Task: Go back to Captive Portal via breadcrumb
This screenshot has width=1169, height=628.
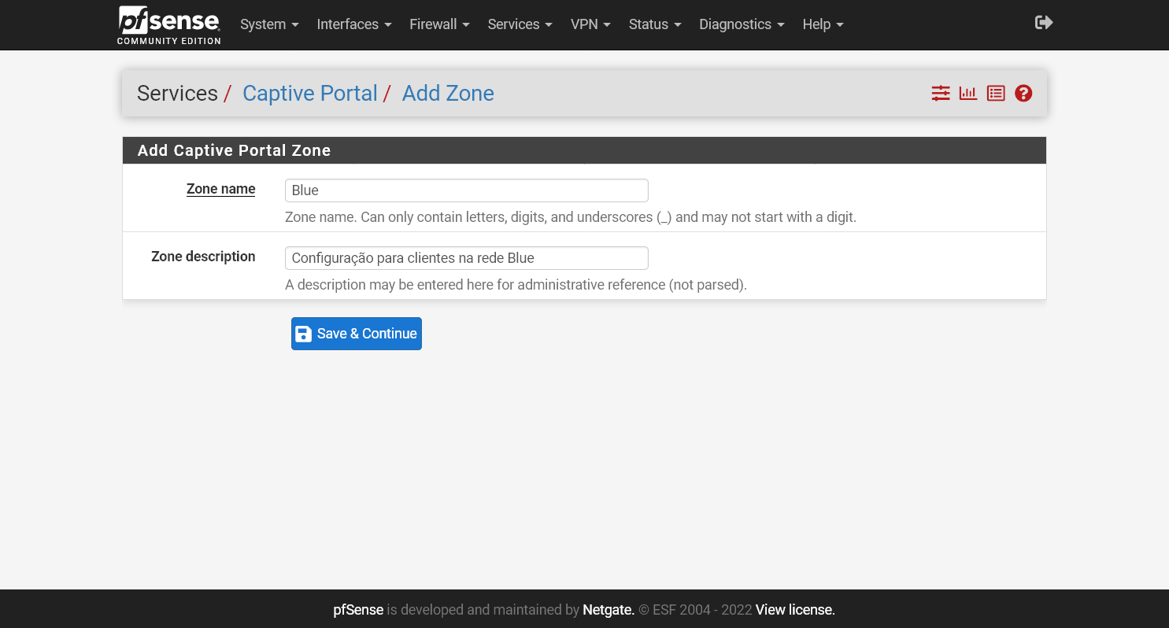Action: (310, 93)
